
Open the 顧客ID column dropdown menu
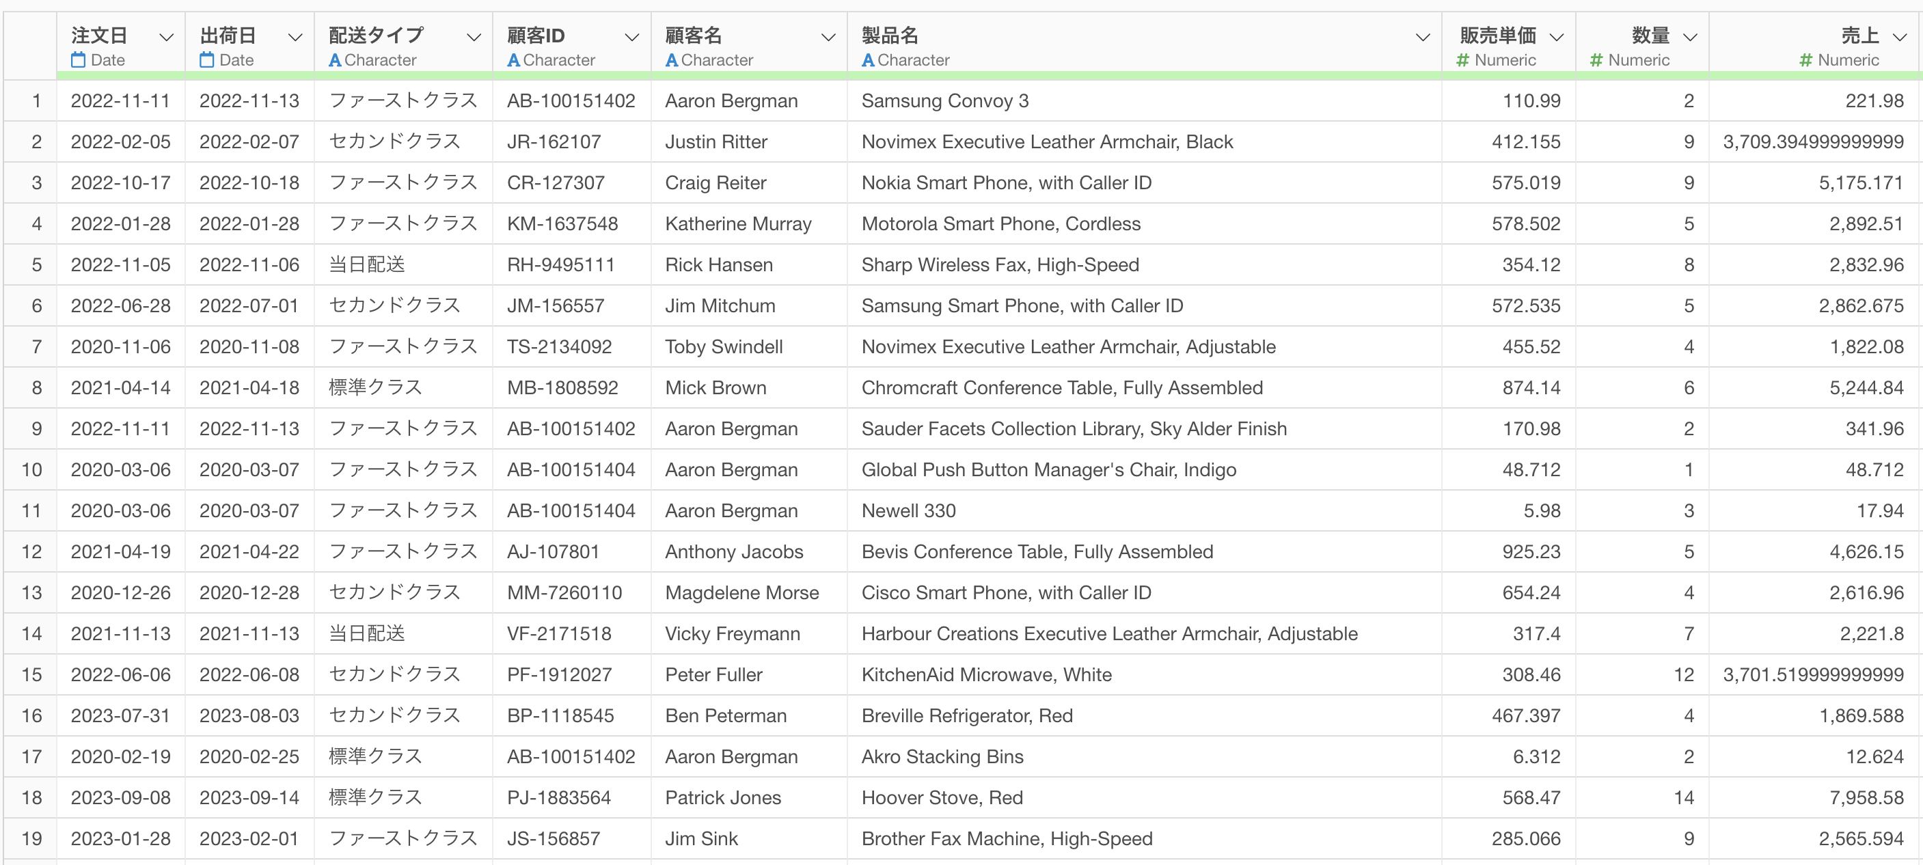(x=631, y=37)
